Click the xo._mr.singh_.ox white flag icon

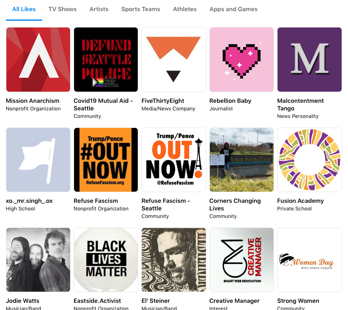[x=38, y=160]
